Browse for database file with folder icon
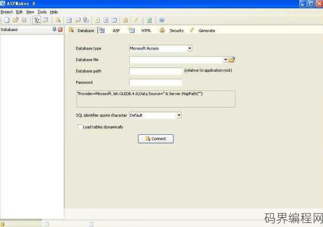The width and height of the screenshot is (323, 227). click(x=232, y=60)
